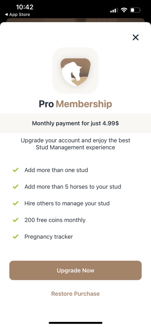Select 200 free coins monthly text
This screenshot has width=151, height=327.
[x=55, y=220]
